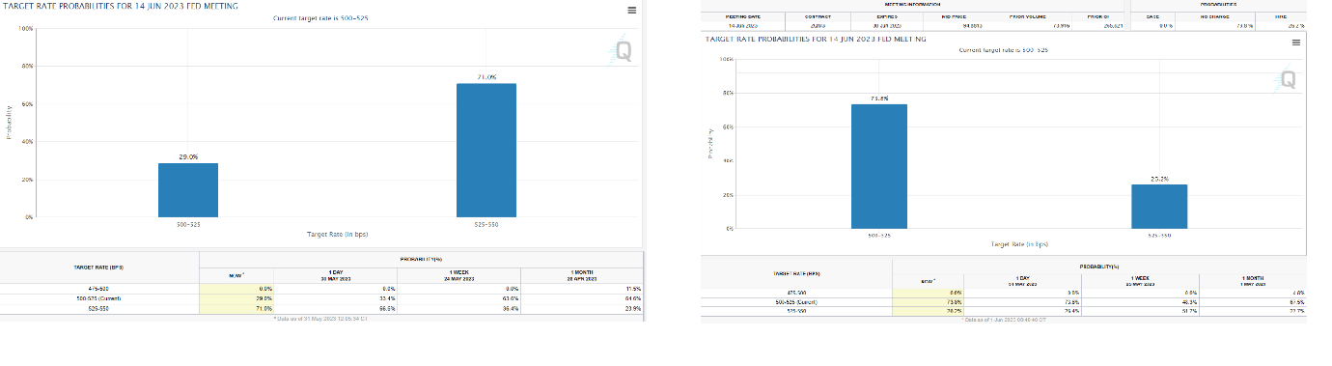Select the 71.0% bar for 525-550
The height and width of the screenshot is (366, 1332).
(486, 151)
